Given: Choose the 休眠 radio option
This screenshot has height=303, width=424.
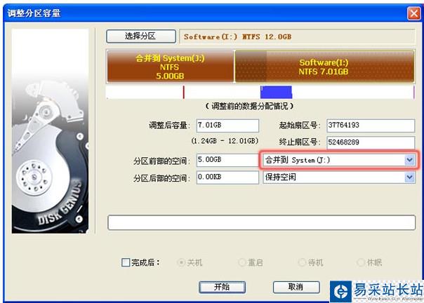Looking at the screenshot, I should coord(361,262).
